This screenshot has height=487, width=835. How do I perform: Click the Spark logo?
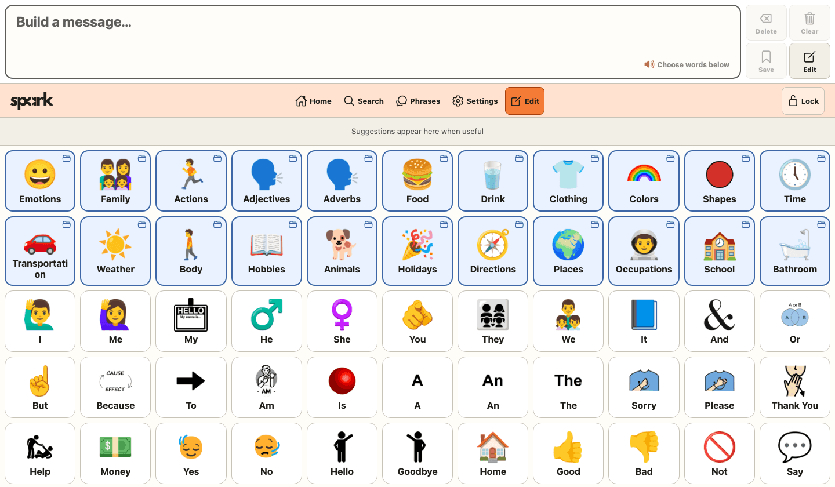click(x=32, y=101)
